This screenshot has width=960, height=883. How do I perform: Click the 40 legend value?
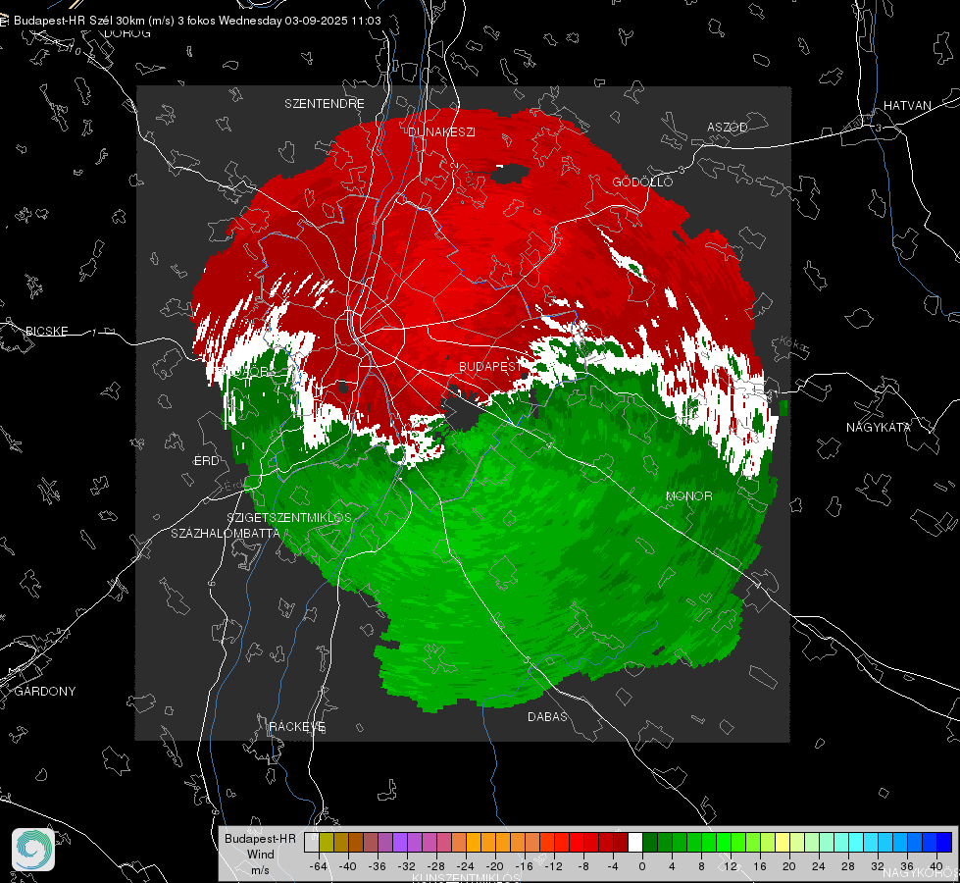(x=936, y=866)
